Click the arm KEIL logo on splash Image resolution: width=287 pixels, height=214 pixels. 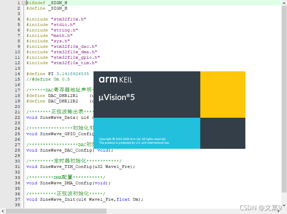pos(115,80)
